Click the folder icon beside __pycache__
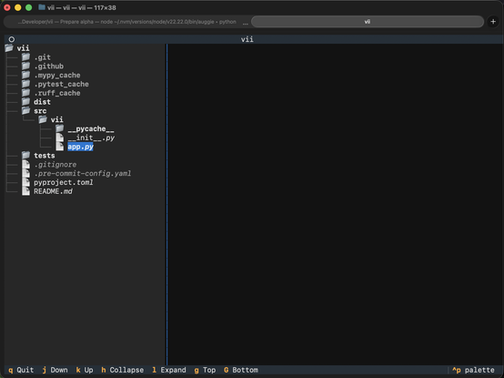The image size is (504, 378). [60, 128]
